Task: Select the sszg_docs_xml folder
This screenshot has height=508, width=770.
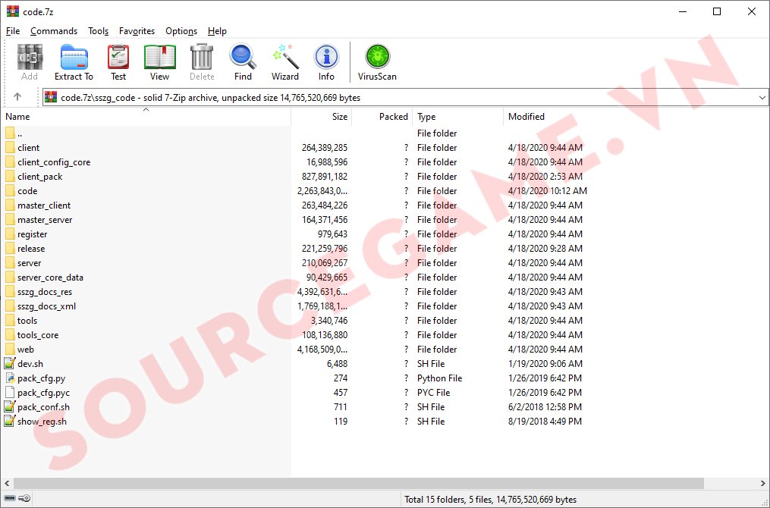Action: click(46, 306)
